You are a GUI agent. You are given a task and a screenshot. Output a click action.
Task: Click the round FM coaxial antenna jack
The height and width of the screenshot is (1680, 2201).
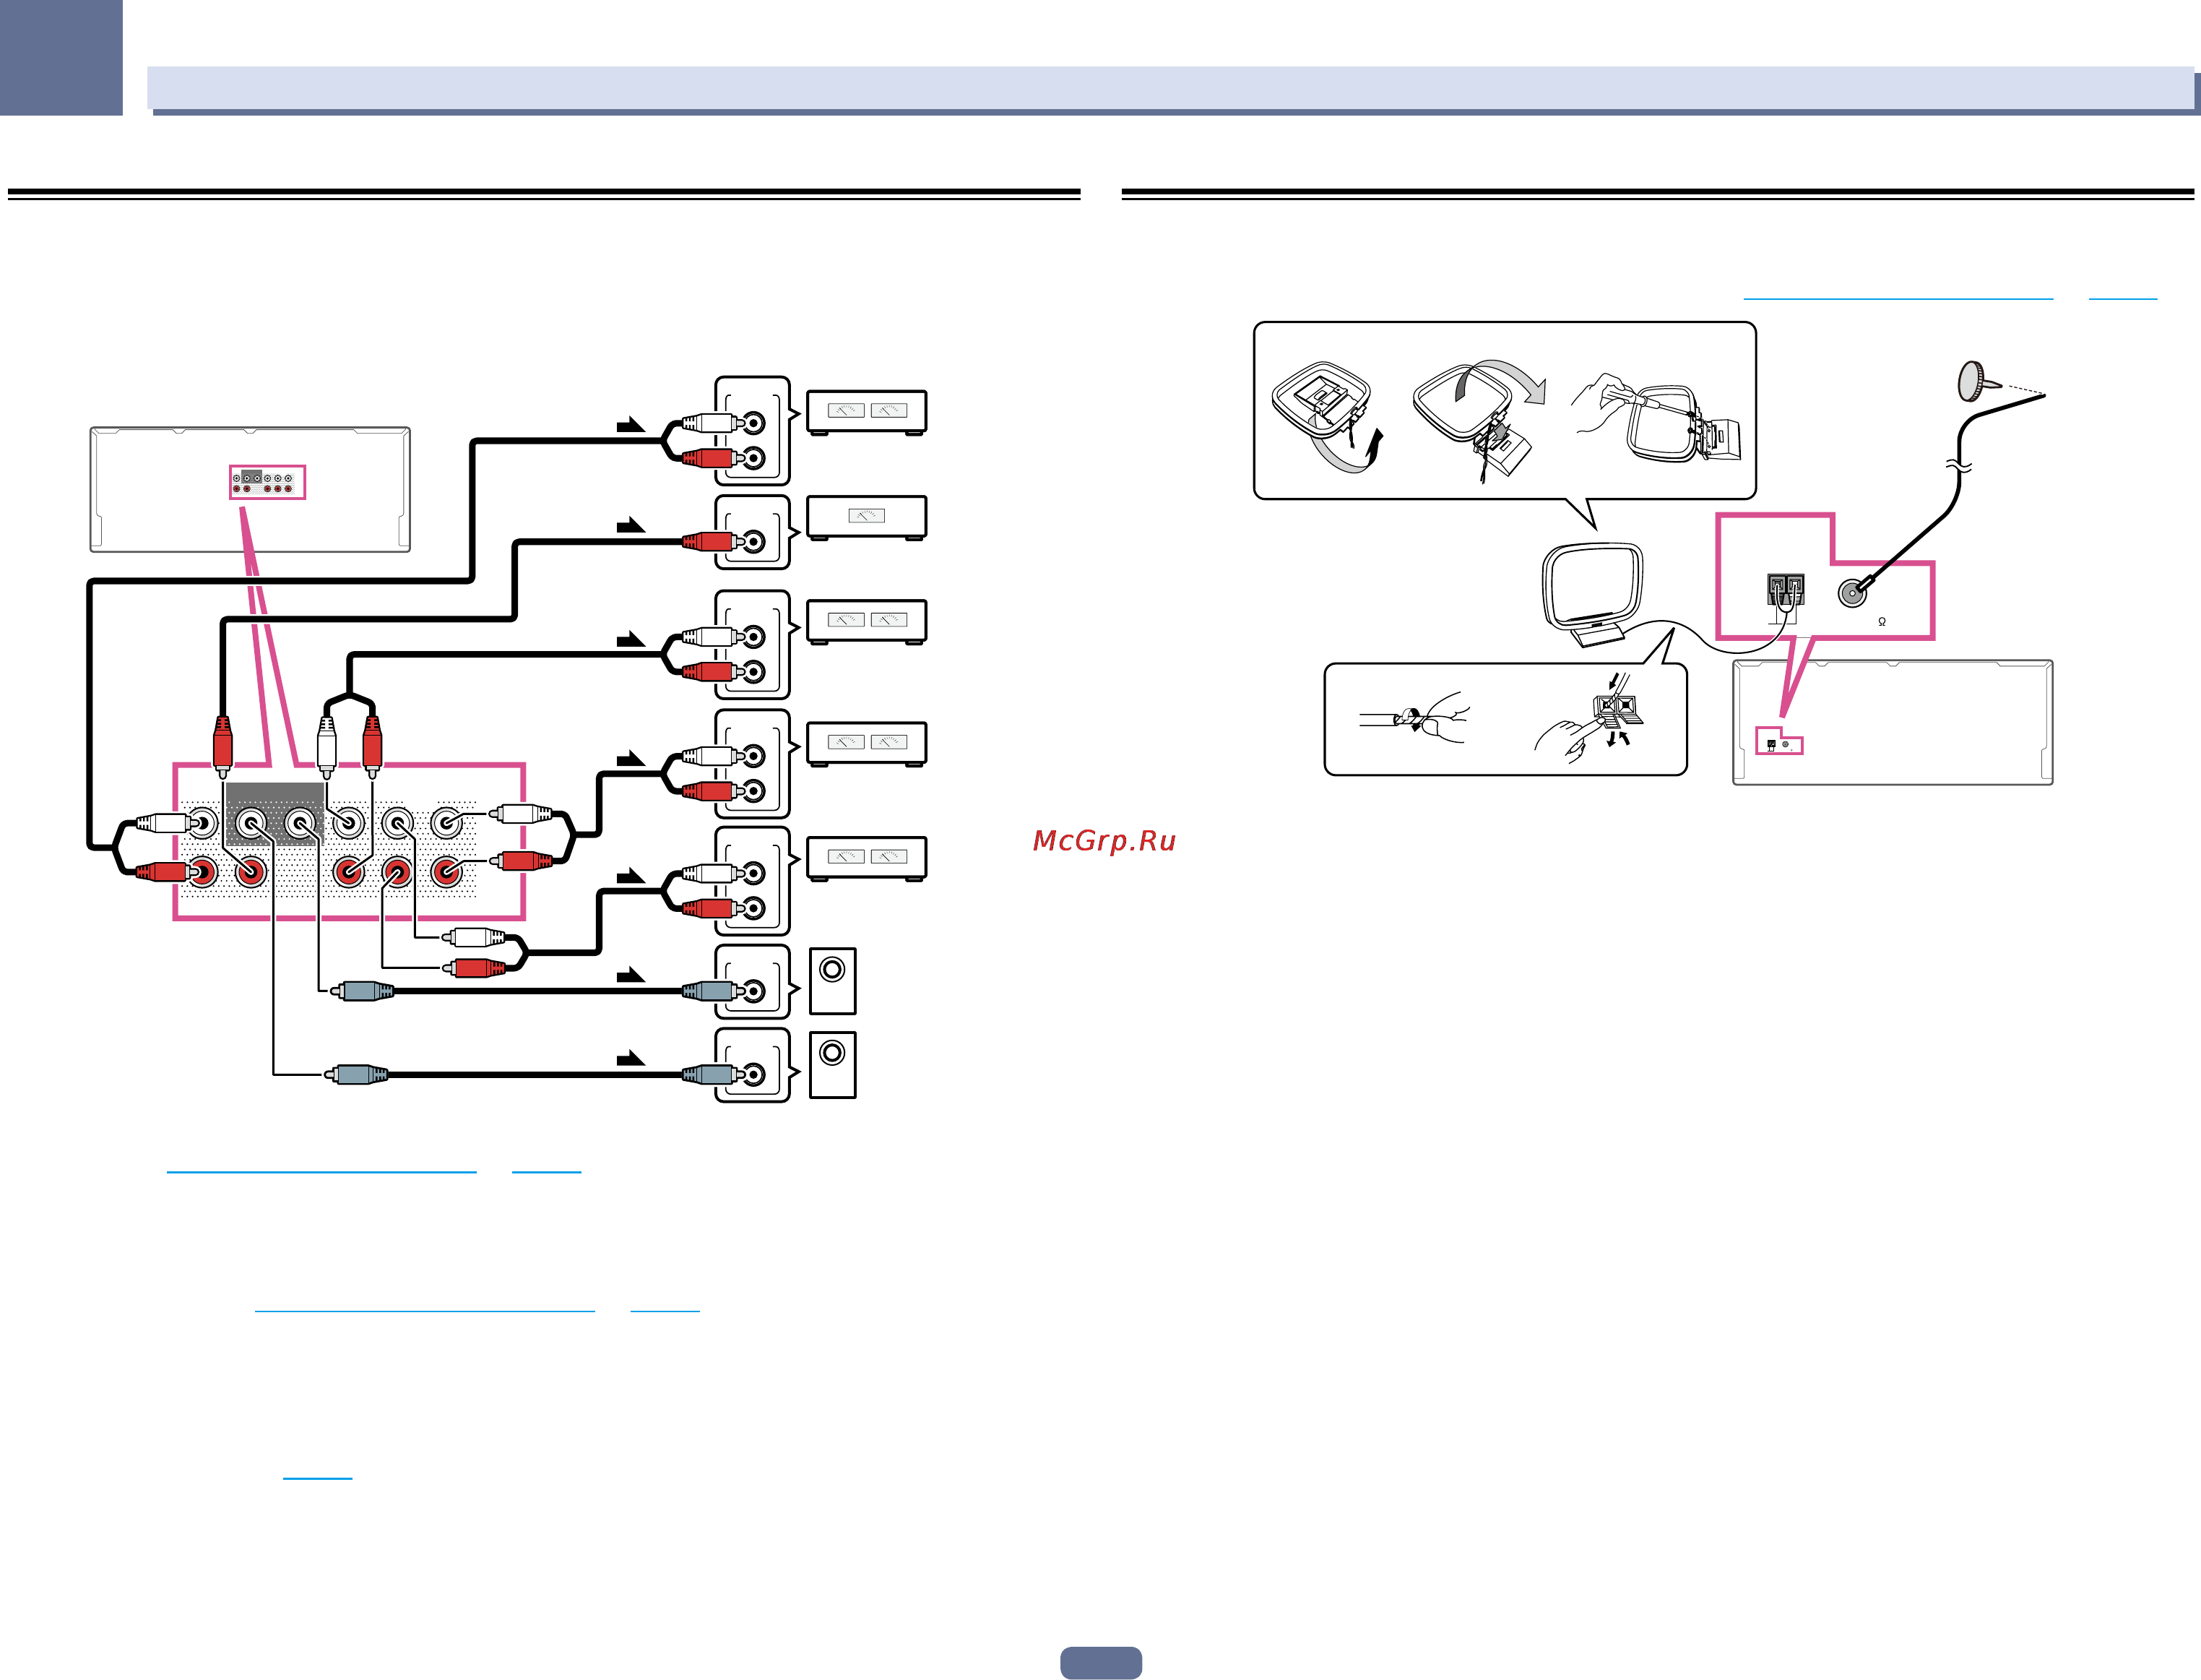1852,593
